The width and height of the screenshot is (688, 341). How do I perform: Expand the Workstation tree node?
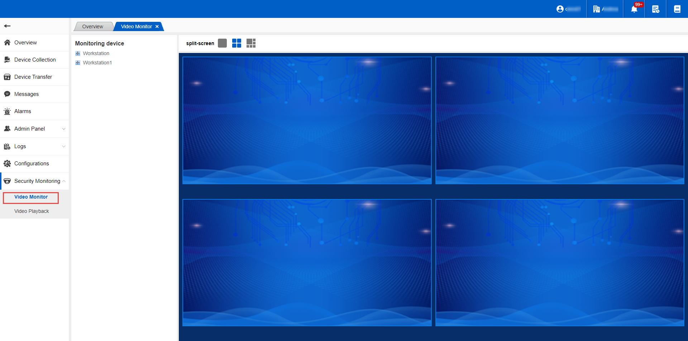[x=78, y=53]
